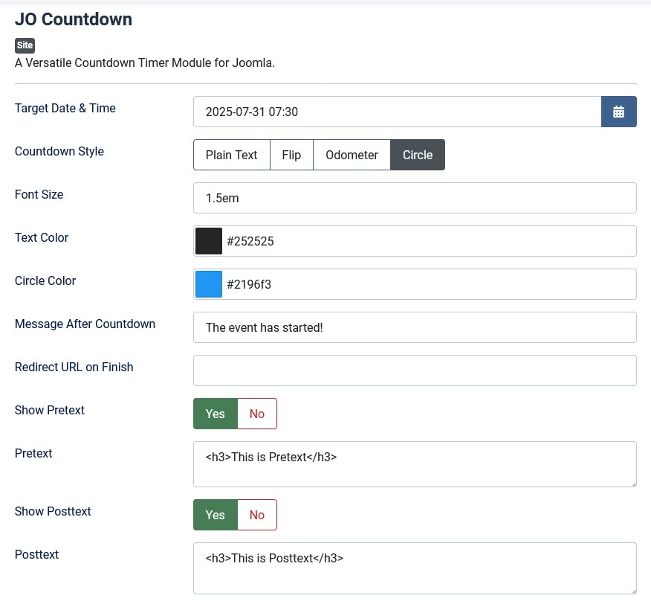
Task: Click the Site badge under title
Action: click(25, 45)
